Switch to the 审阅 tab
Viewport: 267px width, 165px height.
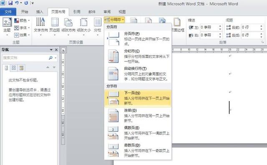[107, 12]
